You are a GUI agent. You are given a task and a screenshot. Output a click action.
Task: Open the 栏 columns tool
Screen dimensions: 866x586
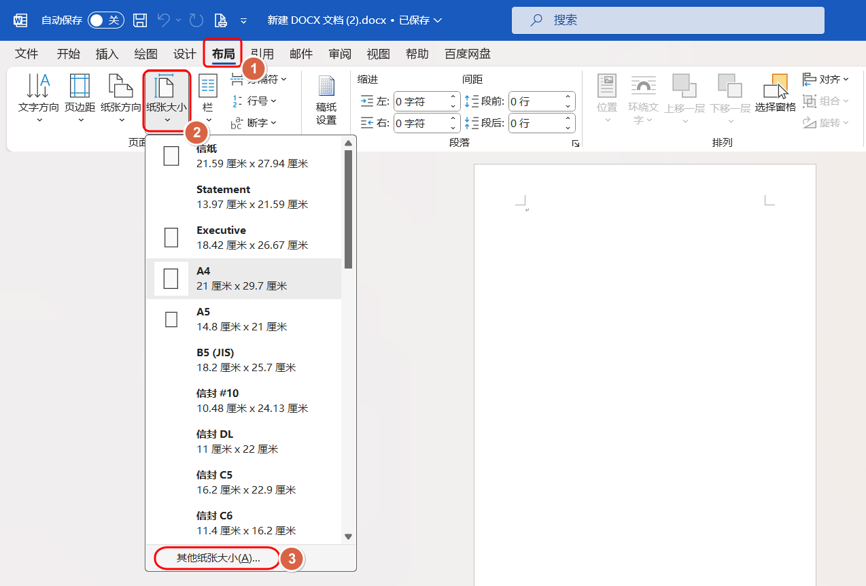[208, 98]
